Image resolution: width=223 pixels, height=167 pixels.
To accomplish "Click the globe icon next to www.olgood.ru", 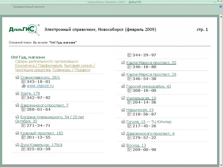I will tap(23, 86).
